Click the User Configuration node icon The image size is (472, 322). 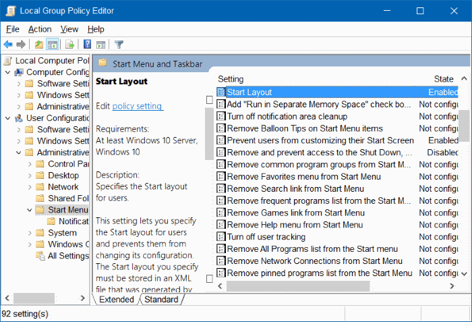tap(19, 118)
